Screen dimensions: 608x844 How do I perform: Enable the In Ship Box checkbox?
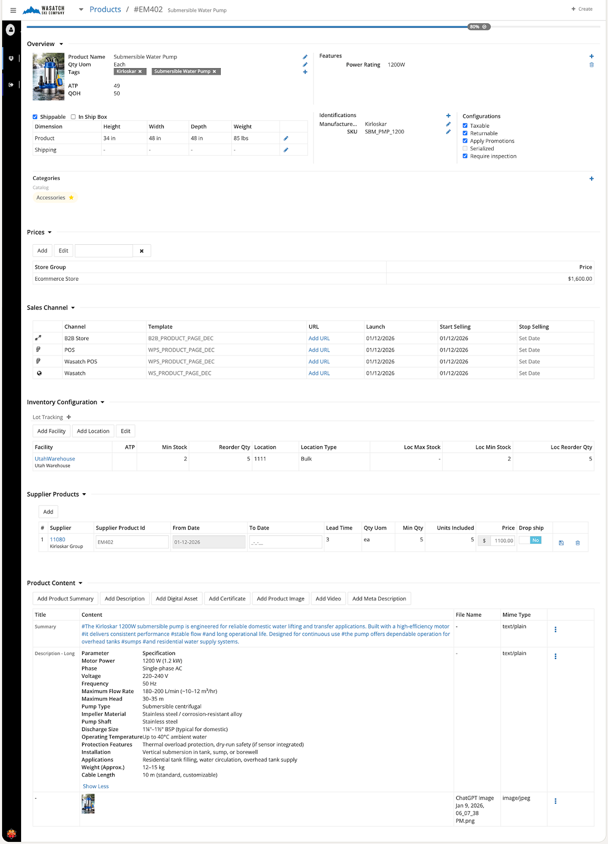click(73, 117)
